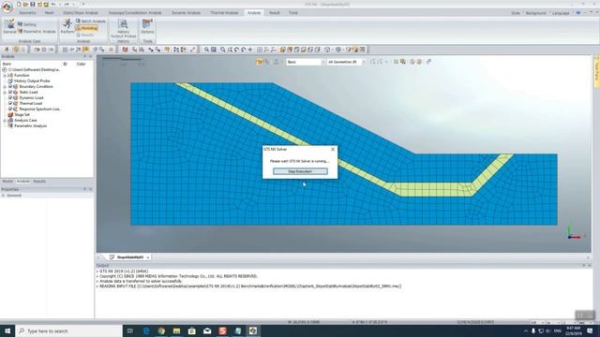Click the Background option at top right
The width and height of the screenshot is (600, 337).
[535, 13]
